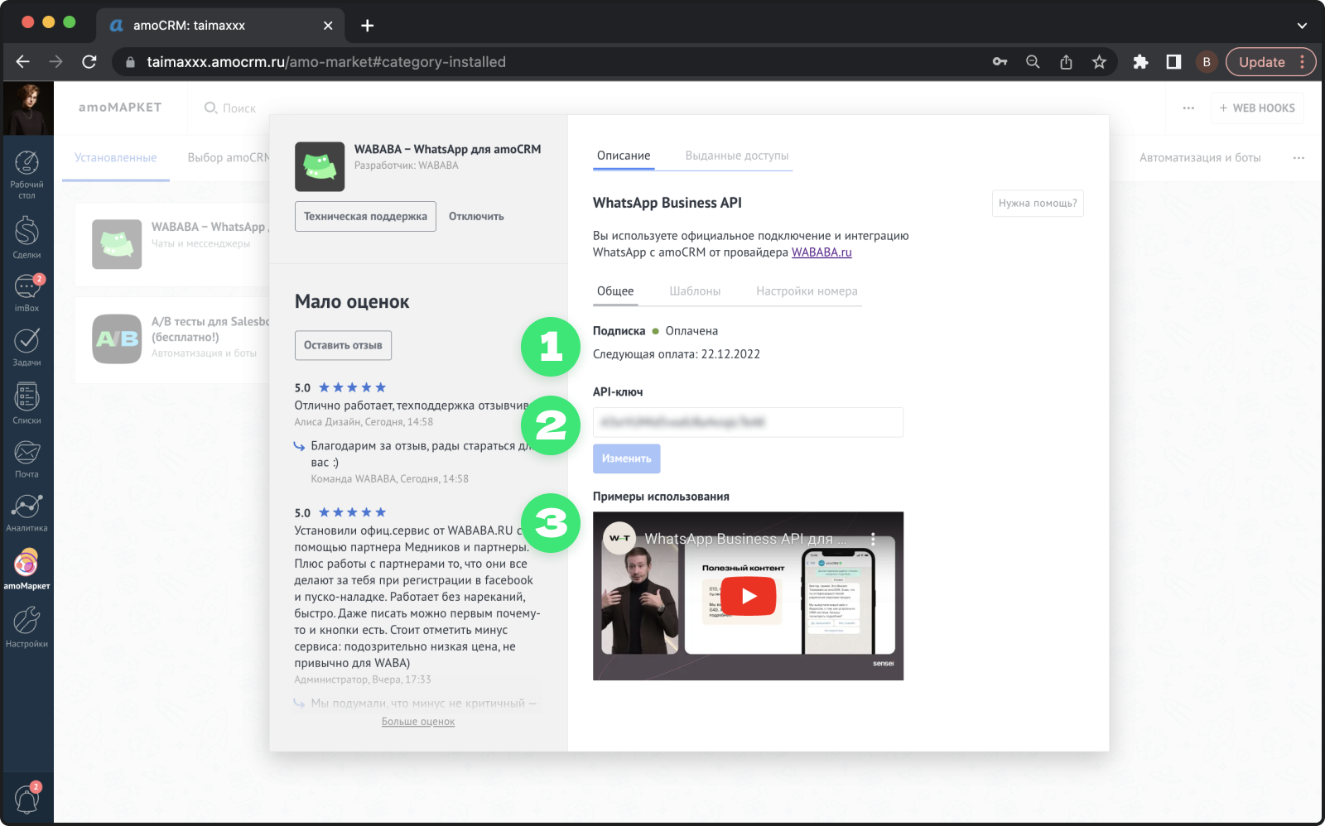Open Chrome profile B avatar
Viewport: 1325px width, 826px height.
coord(1207,62)
